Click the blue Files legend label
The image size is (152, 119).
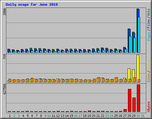(148, 24)
